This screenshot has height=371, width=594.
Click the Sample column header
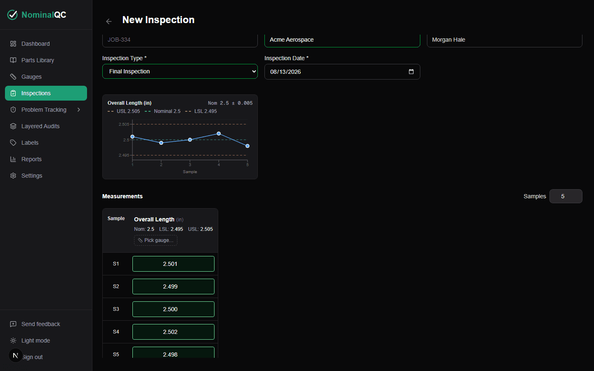[116, 218]
